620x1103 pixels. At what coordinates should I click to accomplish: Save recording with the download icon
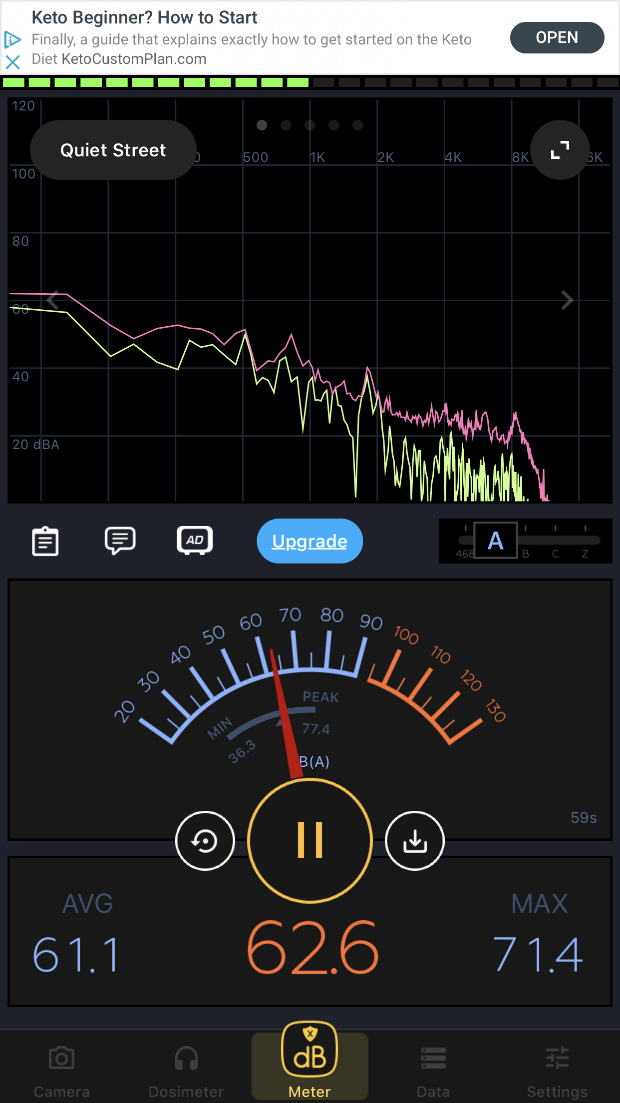tap(414, 841)
